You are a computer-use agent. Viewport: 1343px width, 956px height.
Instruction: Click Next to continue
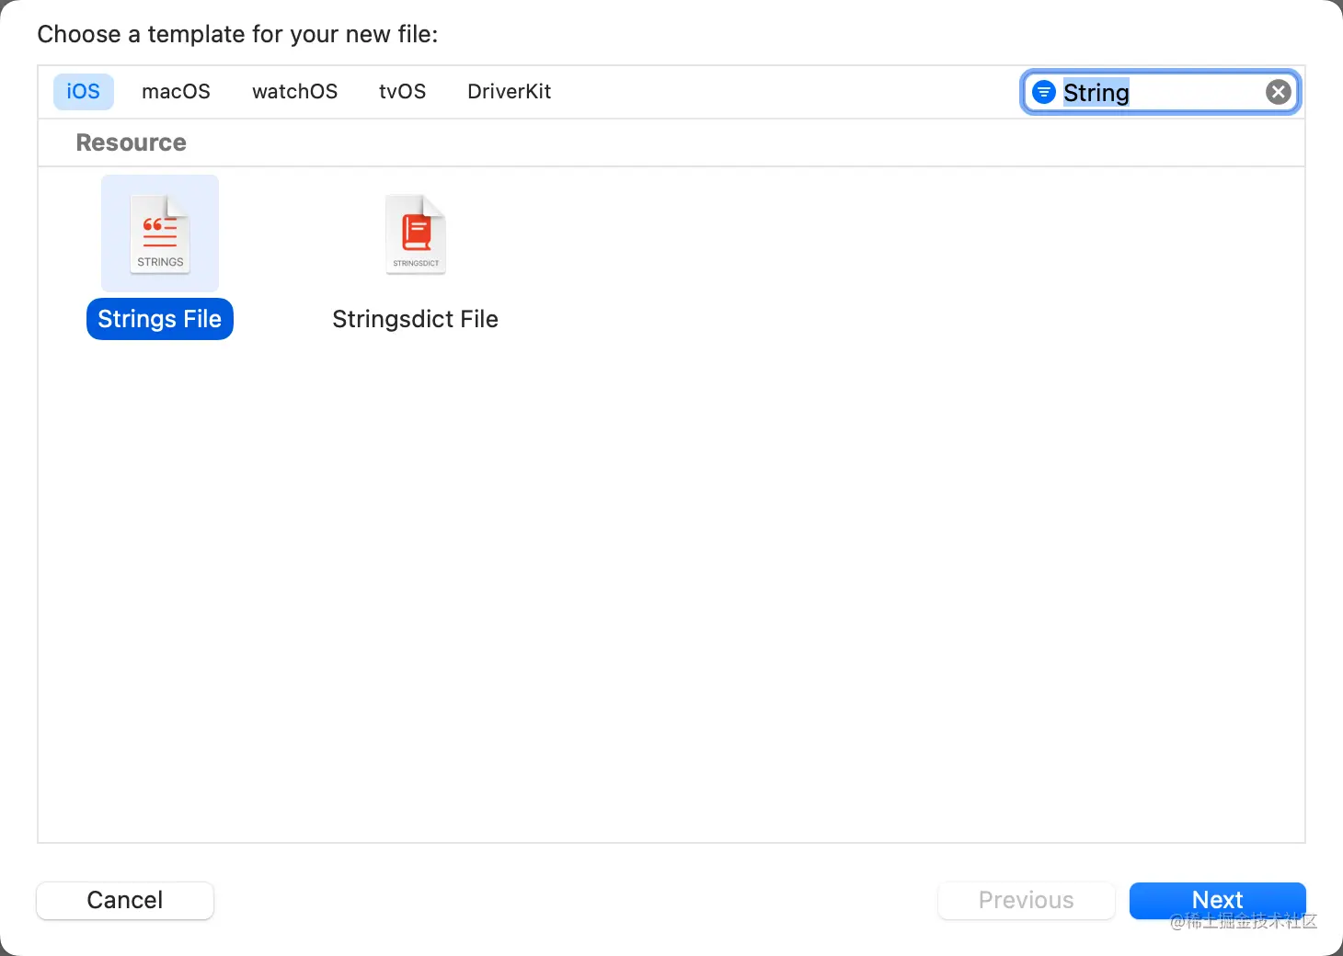click(x=1217, y=900)
